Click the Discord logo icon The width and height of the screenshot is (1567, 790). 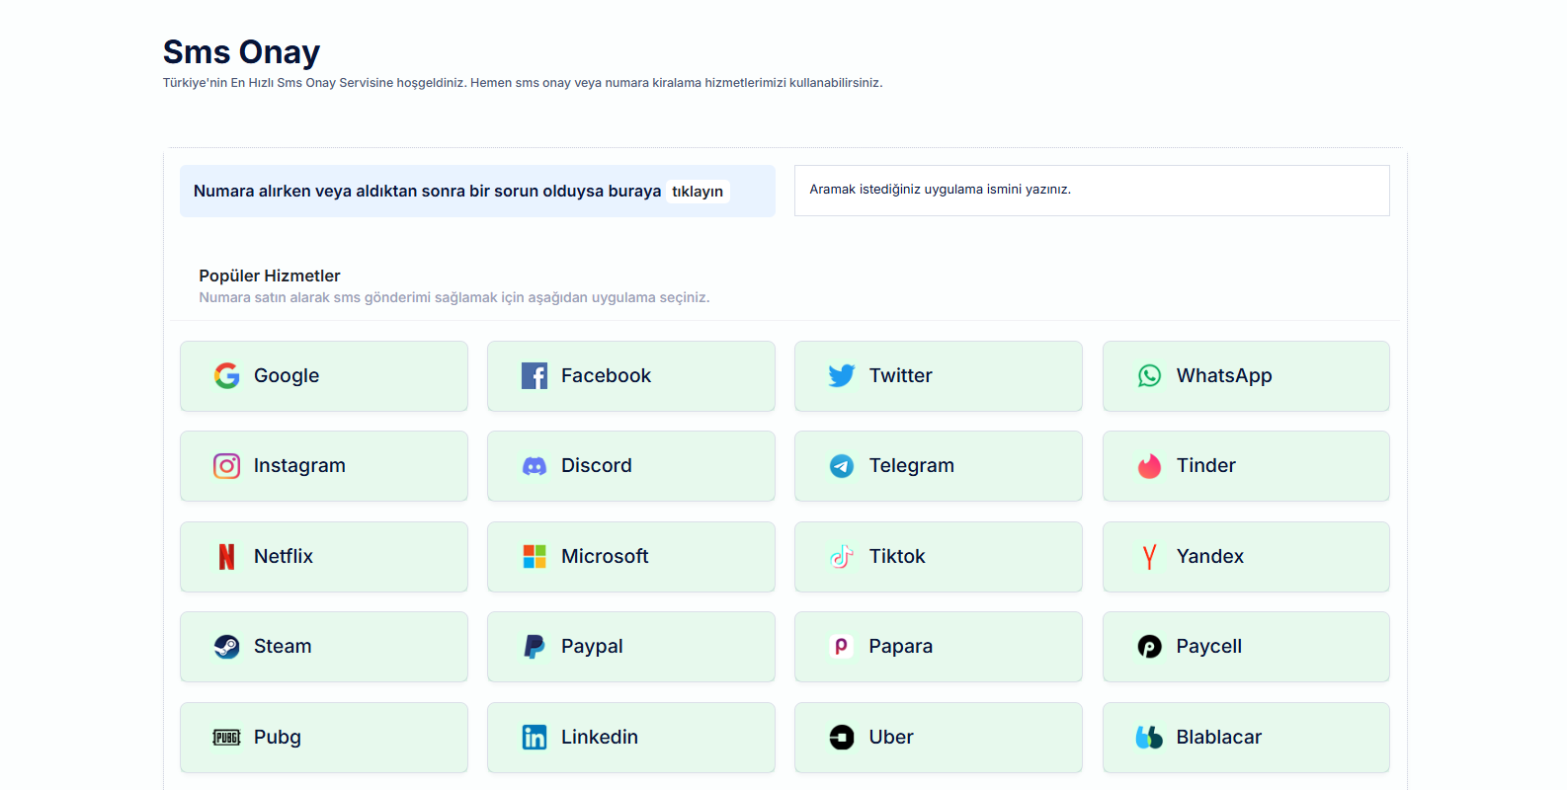pos(535,466)
